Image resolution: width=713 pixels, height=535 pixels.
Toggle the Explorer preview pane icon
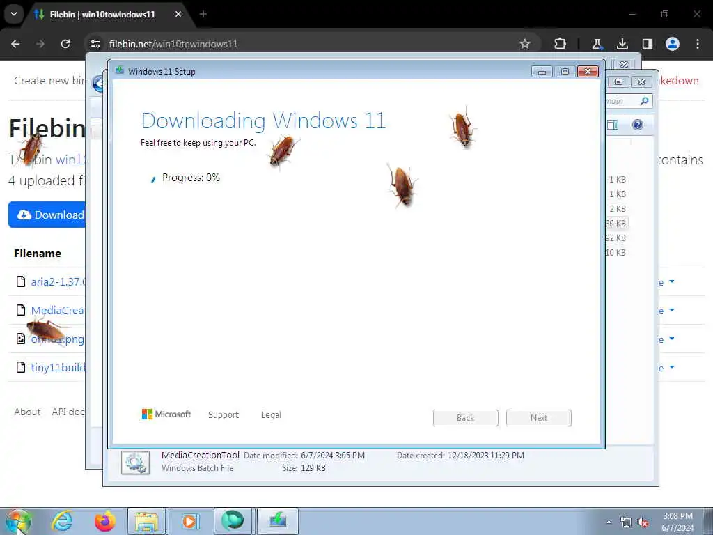(613, 125)
